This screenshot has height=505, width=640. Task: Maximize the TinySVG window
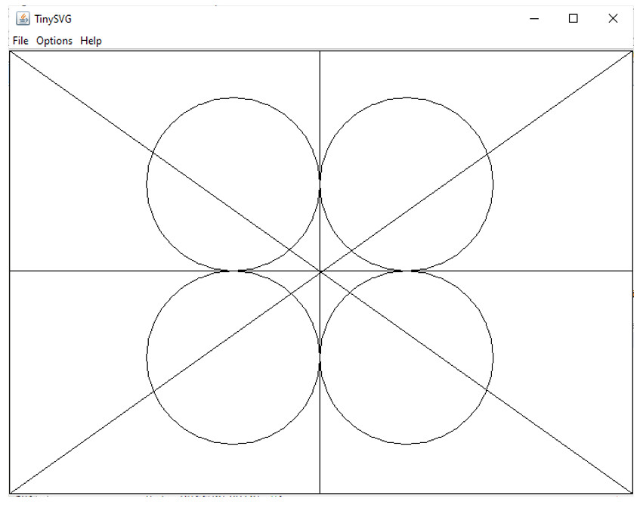pos(574,19)
